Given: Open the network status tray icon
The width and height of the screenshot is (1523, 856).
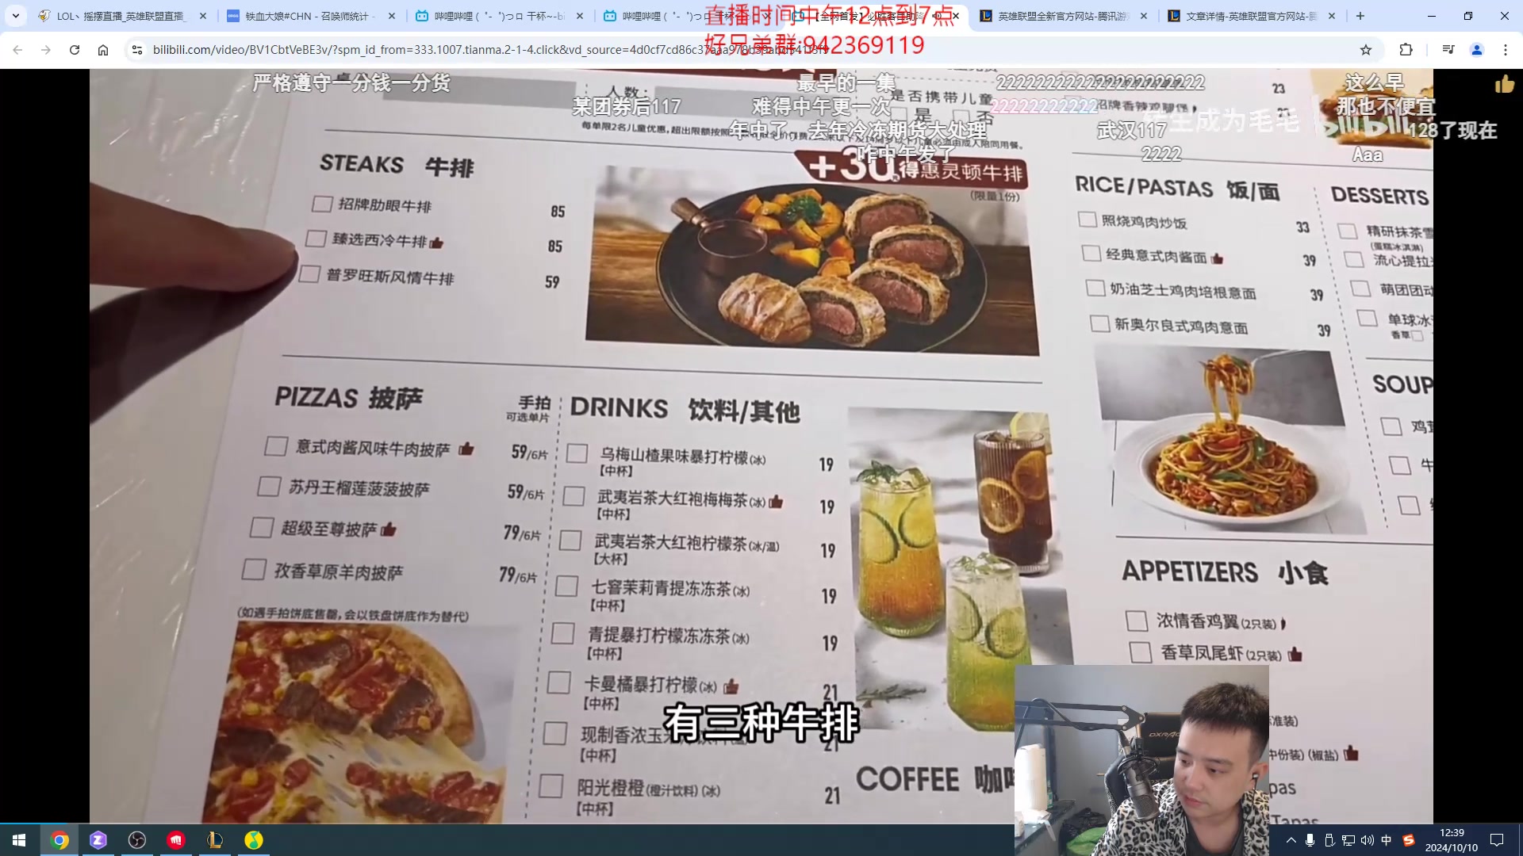Looking at the screenshot, I should (1348, 840).
